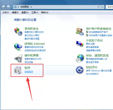The image size is (113, 110).
Task: Open the 硬件和声音 heading
Action: click(x=31, y=55)
